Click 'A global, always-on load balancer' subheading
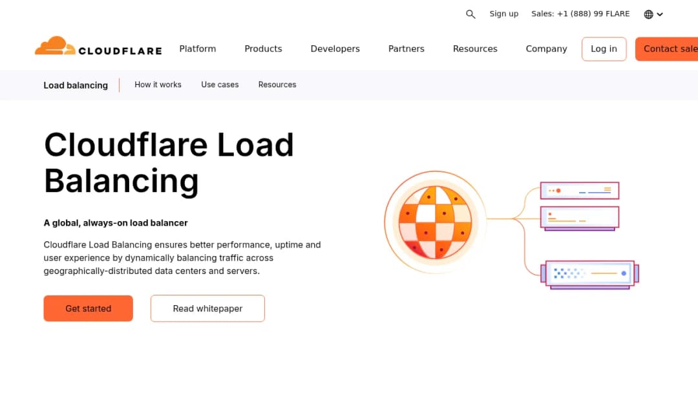This screenshot has height=393, width=698. (x=116, y=223)
